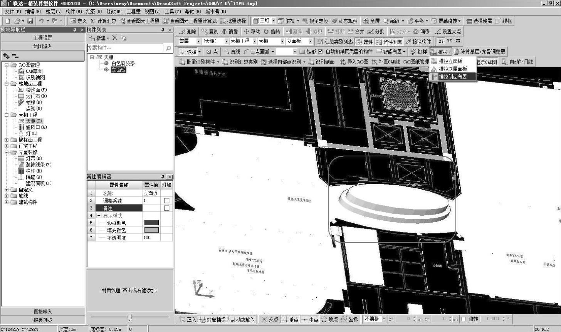Click 搜索构件 search field
The width and height of the screenshot is (561, 332).
126,48
